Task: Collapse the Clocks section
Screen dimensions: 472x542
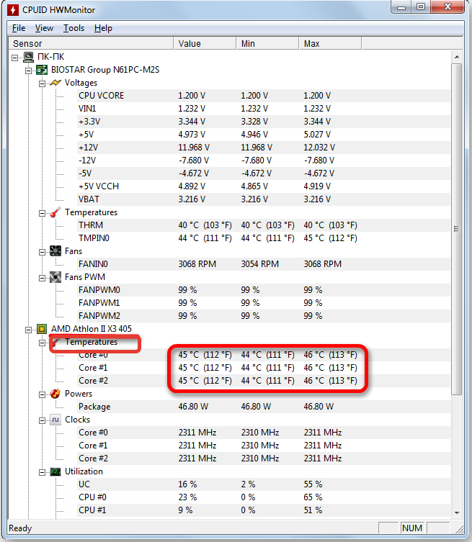Action: point(42,420)
